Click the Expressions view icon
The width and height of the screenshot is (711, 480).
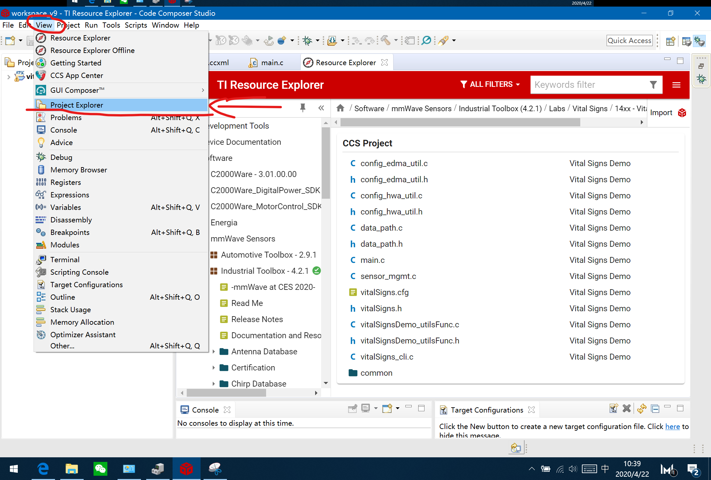coord(41,195)
